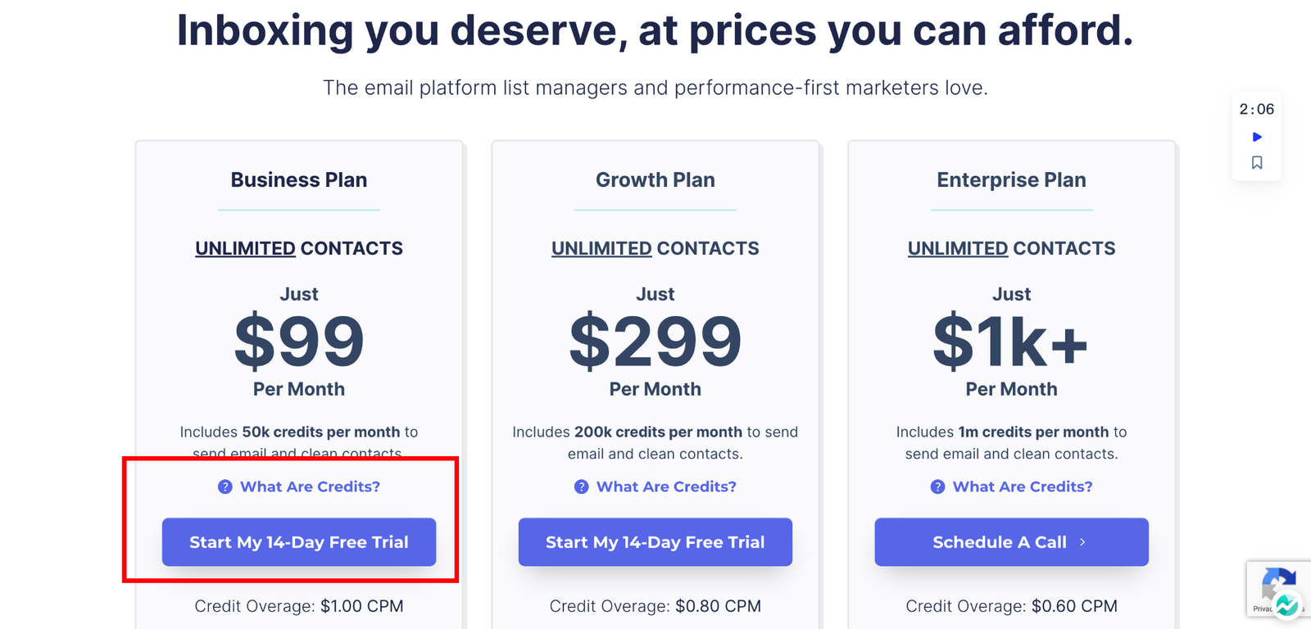
Task: Click the bookmark icon in the side widget
Action: (x=1257, y=163)
